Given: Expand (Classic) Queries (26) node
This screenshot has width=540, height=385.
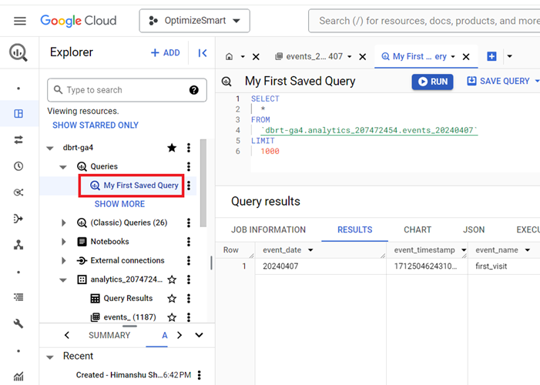Looking at the screenshot, I should pos(64,223).
